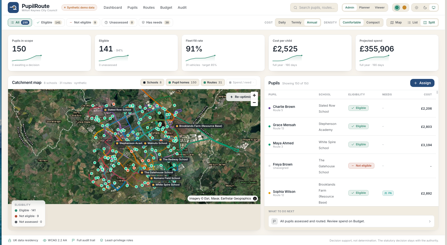Screen dimensions: 447x245
Task: Open the Budget nav item
Action: [x=166, y=7]
